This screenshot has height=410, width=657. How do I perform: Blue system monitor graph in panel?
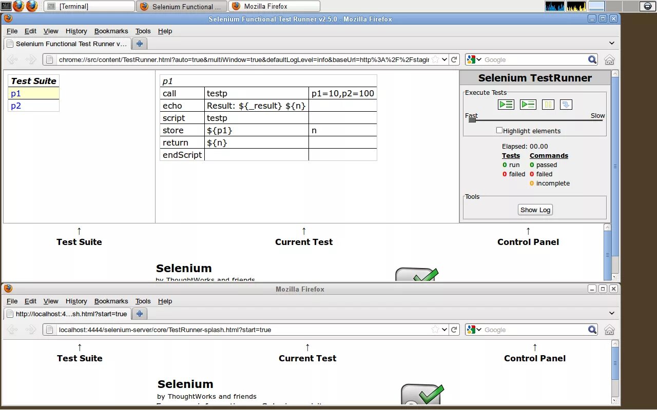554,6
